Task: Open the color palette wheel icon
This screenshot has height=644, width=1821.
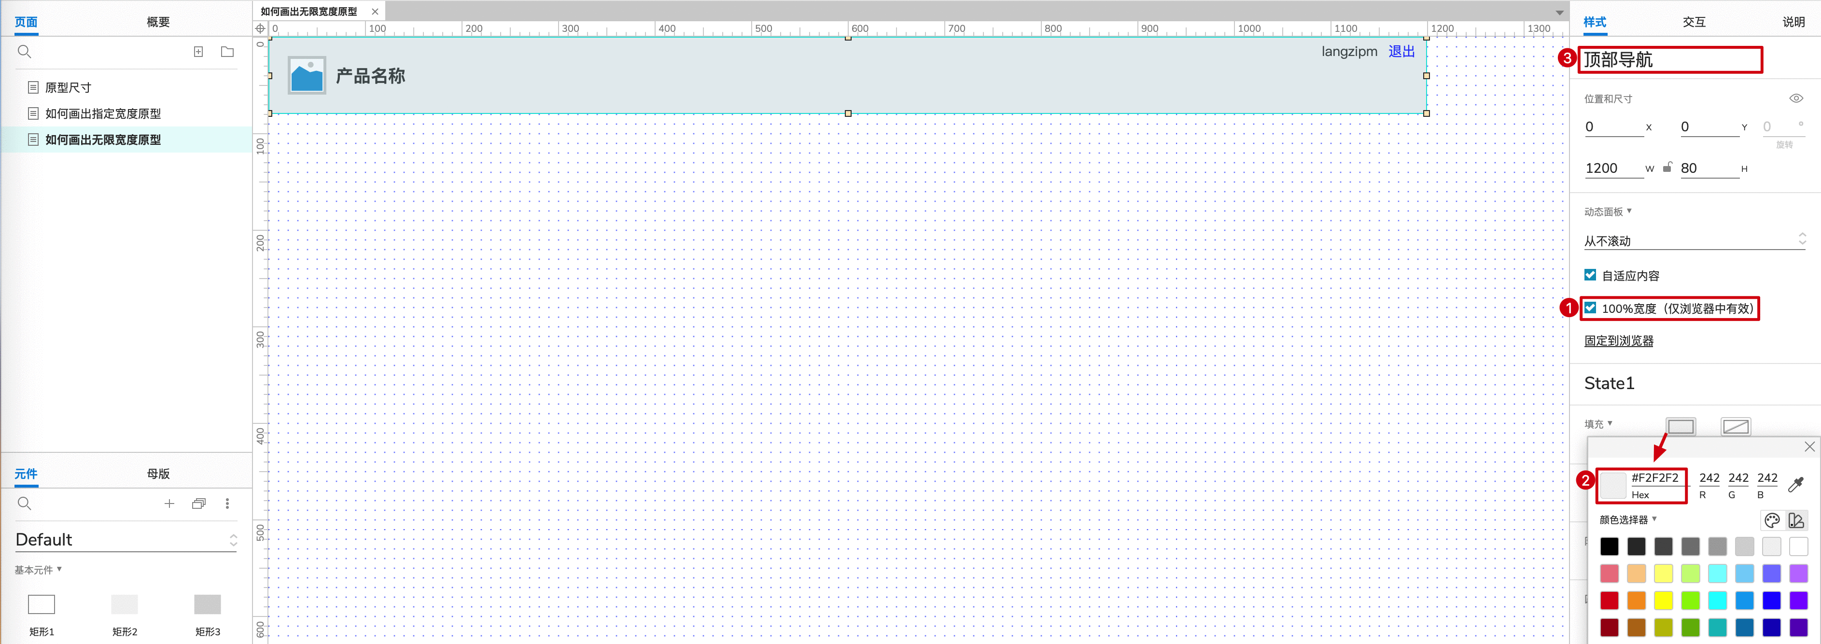Action: 1772,520
